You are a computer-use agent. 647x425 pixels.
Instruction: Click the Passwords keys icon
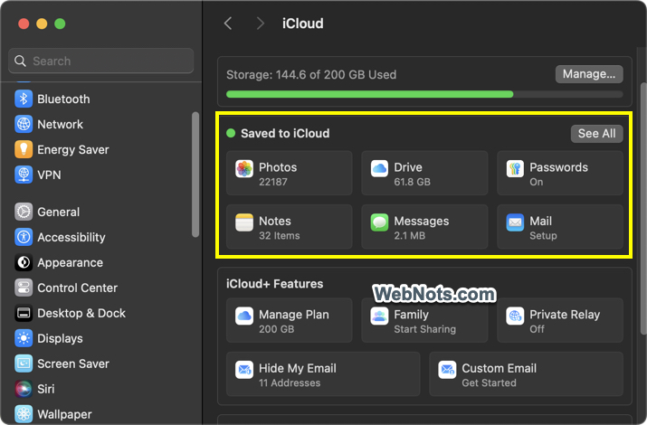pos(515,169)
